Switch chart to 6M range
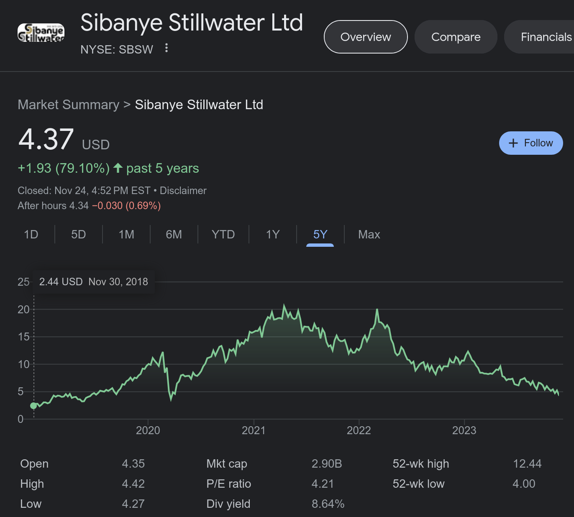 [174, 234]
